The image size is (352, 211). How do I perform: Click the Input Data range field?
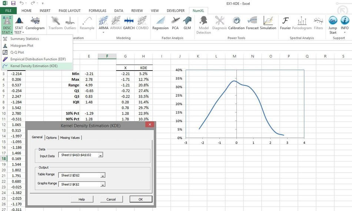pos(78,155)
